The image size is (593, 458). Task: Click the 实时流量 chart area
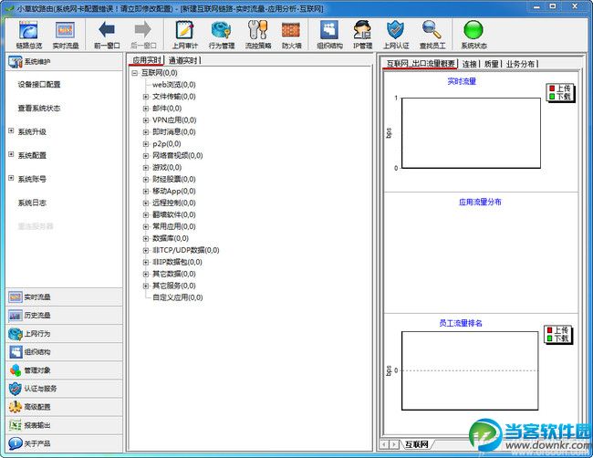point(471,133)
